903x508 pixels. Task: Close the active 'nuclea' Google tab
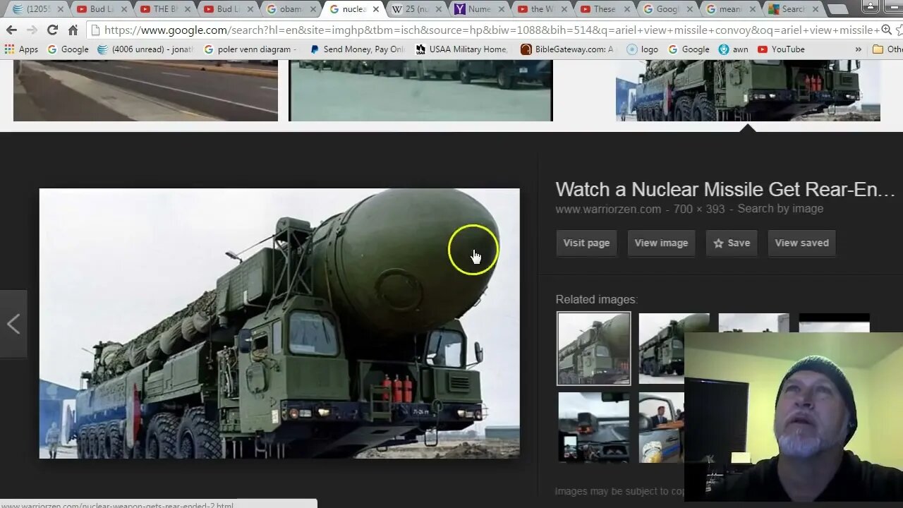375,9
